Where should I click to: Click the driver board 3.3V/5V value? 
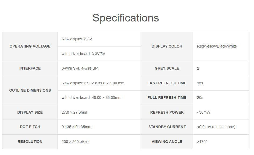(83, 54)
